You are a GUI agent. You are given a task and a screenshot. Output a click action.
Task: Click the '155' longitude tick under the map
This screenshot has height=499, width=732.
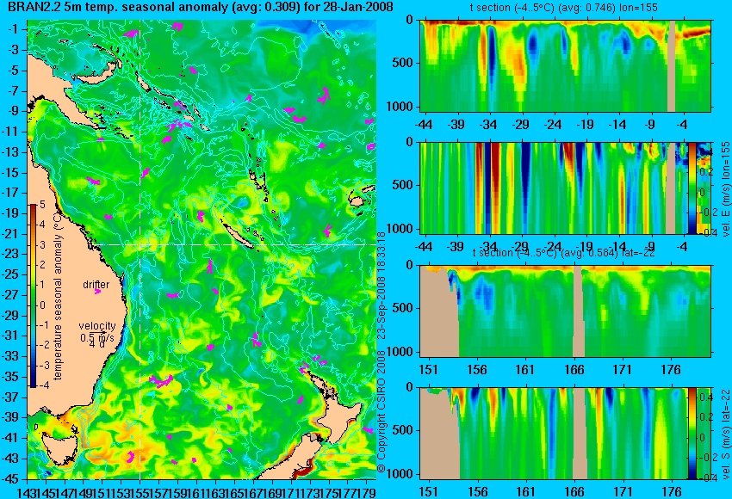(x=140, y=492)
